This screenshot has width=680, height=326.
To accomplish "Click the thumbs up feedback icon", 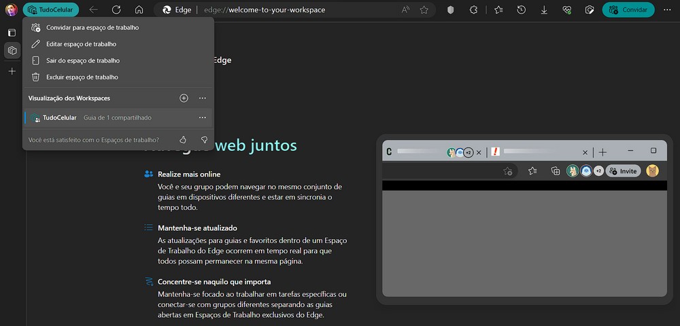I will 183,139.
